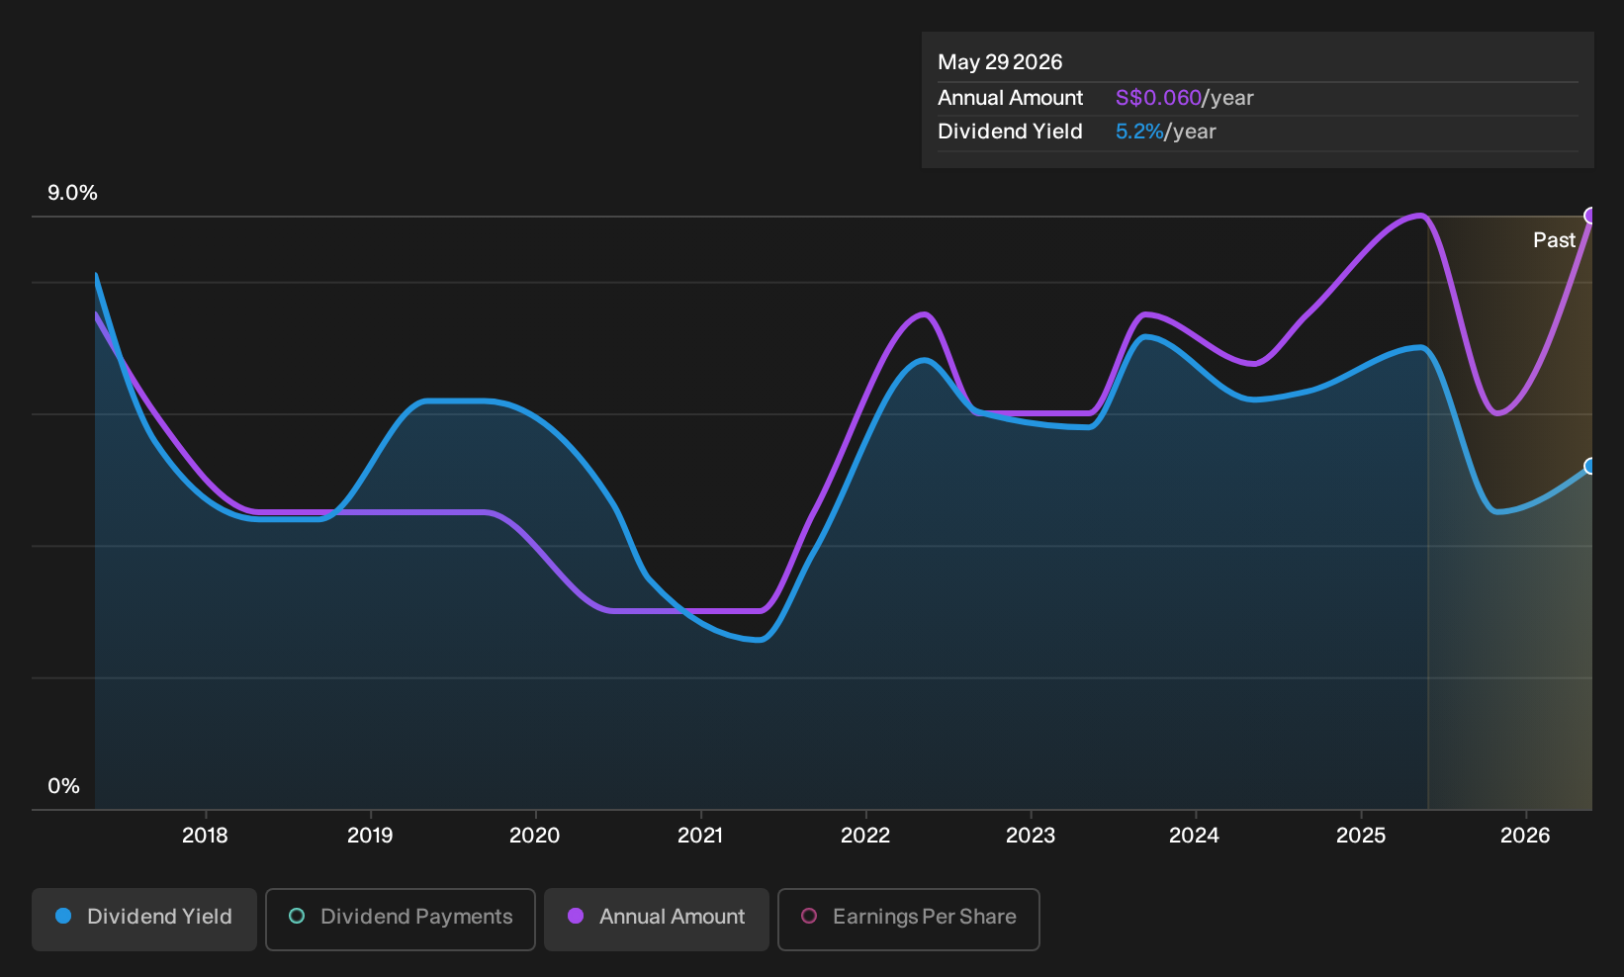Toggle the Annual Amount series
This screenshot has width=1624, height=977.
click(x=657, y=919)
